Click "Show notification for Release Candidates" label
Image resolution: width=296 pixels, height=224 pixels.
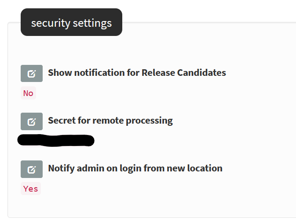click(x=137, y=73)
